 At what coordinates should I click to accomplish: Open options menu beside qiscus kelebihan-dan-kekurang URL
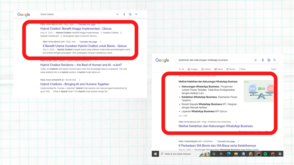pos(236,122)
